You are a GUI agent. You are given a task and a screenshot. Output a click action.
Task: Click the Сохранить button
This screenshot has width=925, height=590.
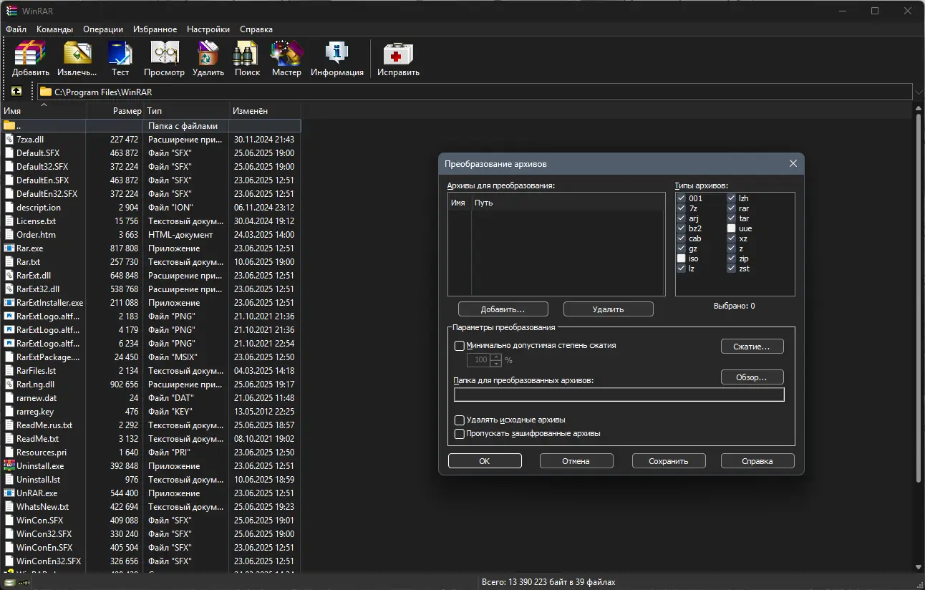(669, 461)
